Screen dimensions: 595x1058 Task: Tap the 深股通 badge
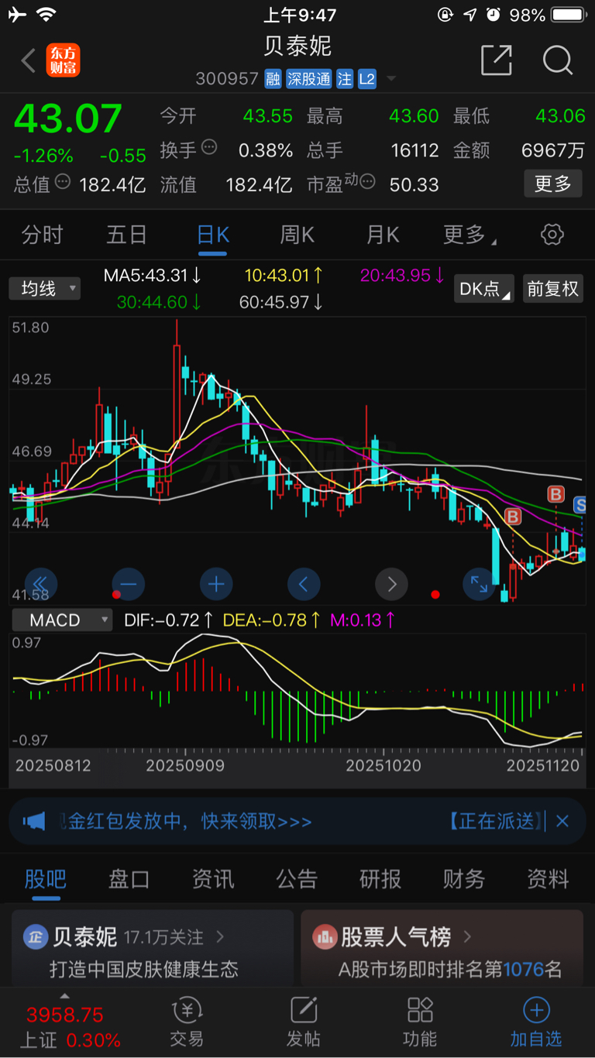tap(308, 79)
